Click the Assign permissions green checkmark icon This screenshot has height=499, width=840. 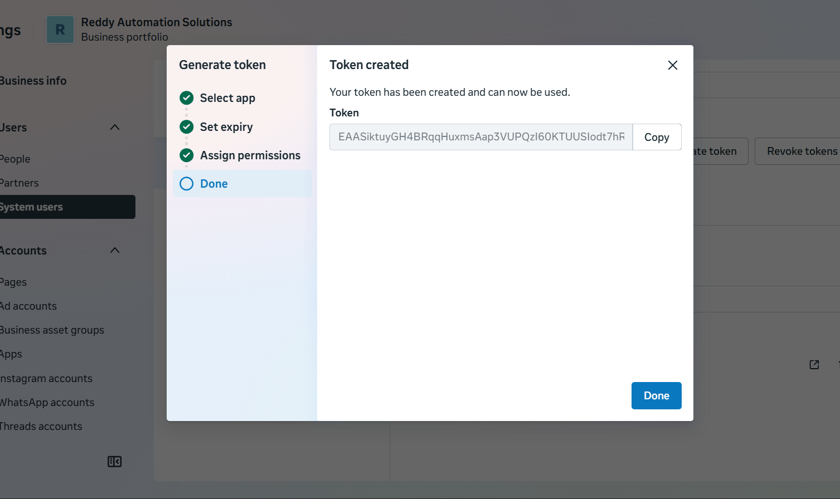pyautogui.click(x=187, y=155)
